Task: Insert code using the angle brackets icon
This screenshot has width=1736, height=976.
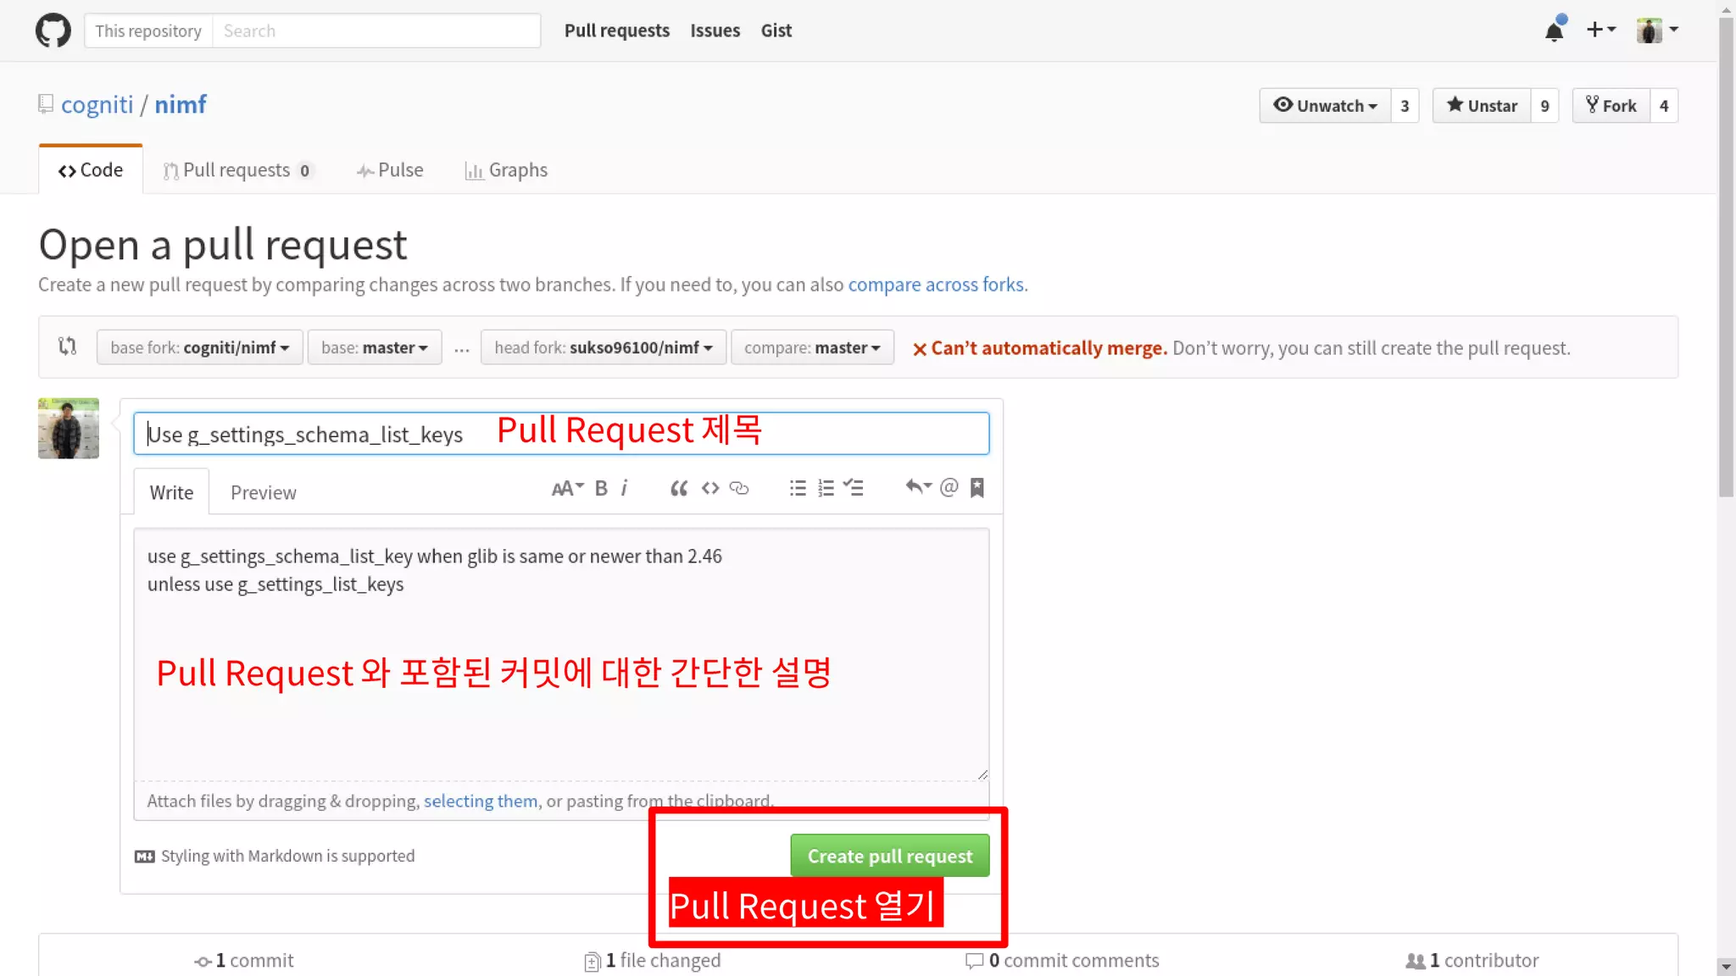Action: pyautogui.click(x=710, y=488)
